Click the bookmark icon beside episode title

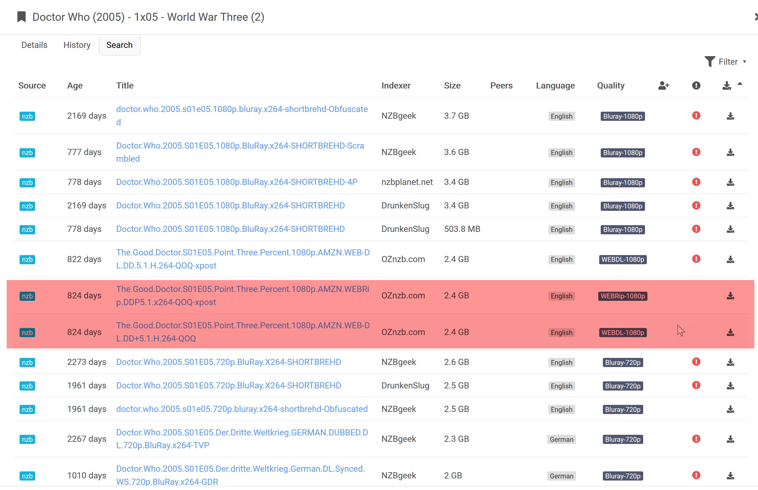pyautogui.click(x=21, y=17)
